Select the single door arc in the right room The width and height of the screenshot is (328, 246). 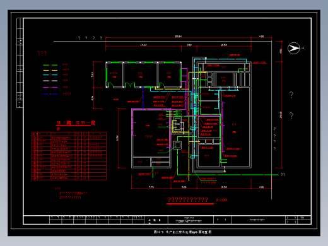pos(161,85)
